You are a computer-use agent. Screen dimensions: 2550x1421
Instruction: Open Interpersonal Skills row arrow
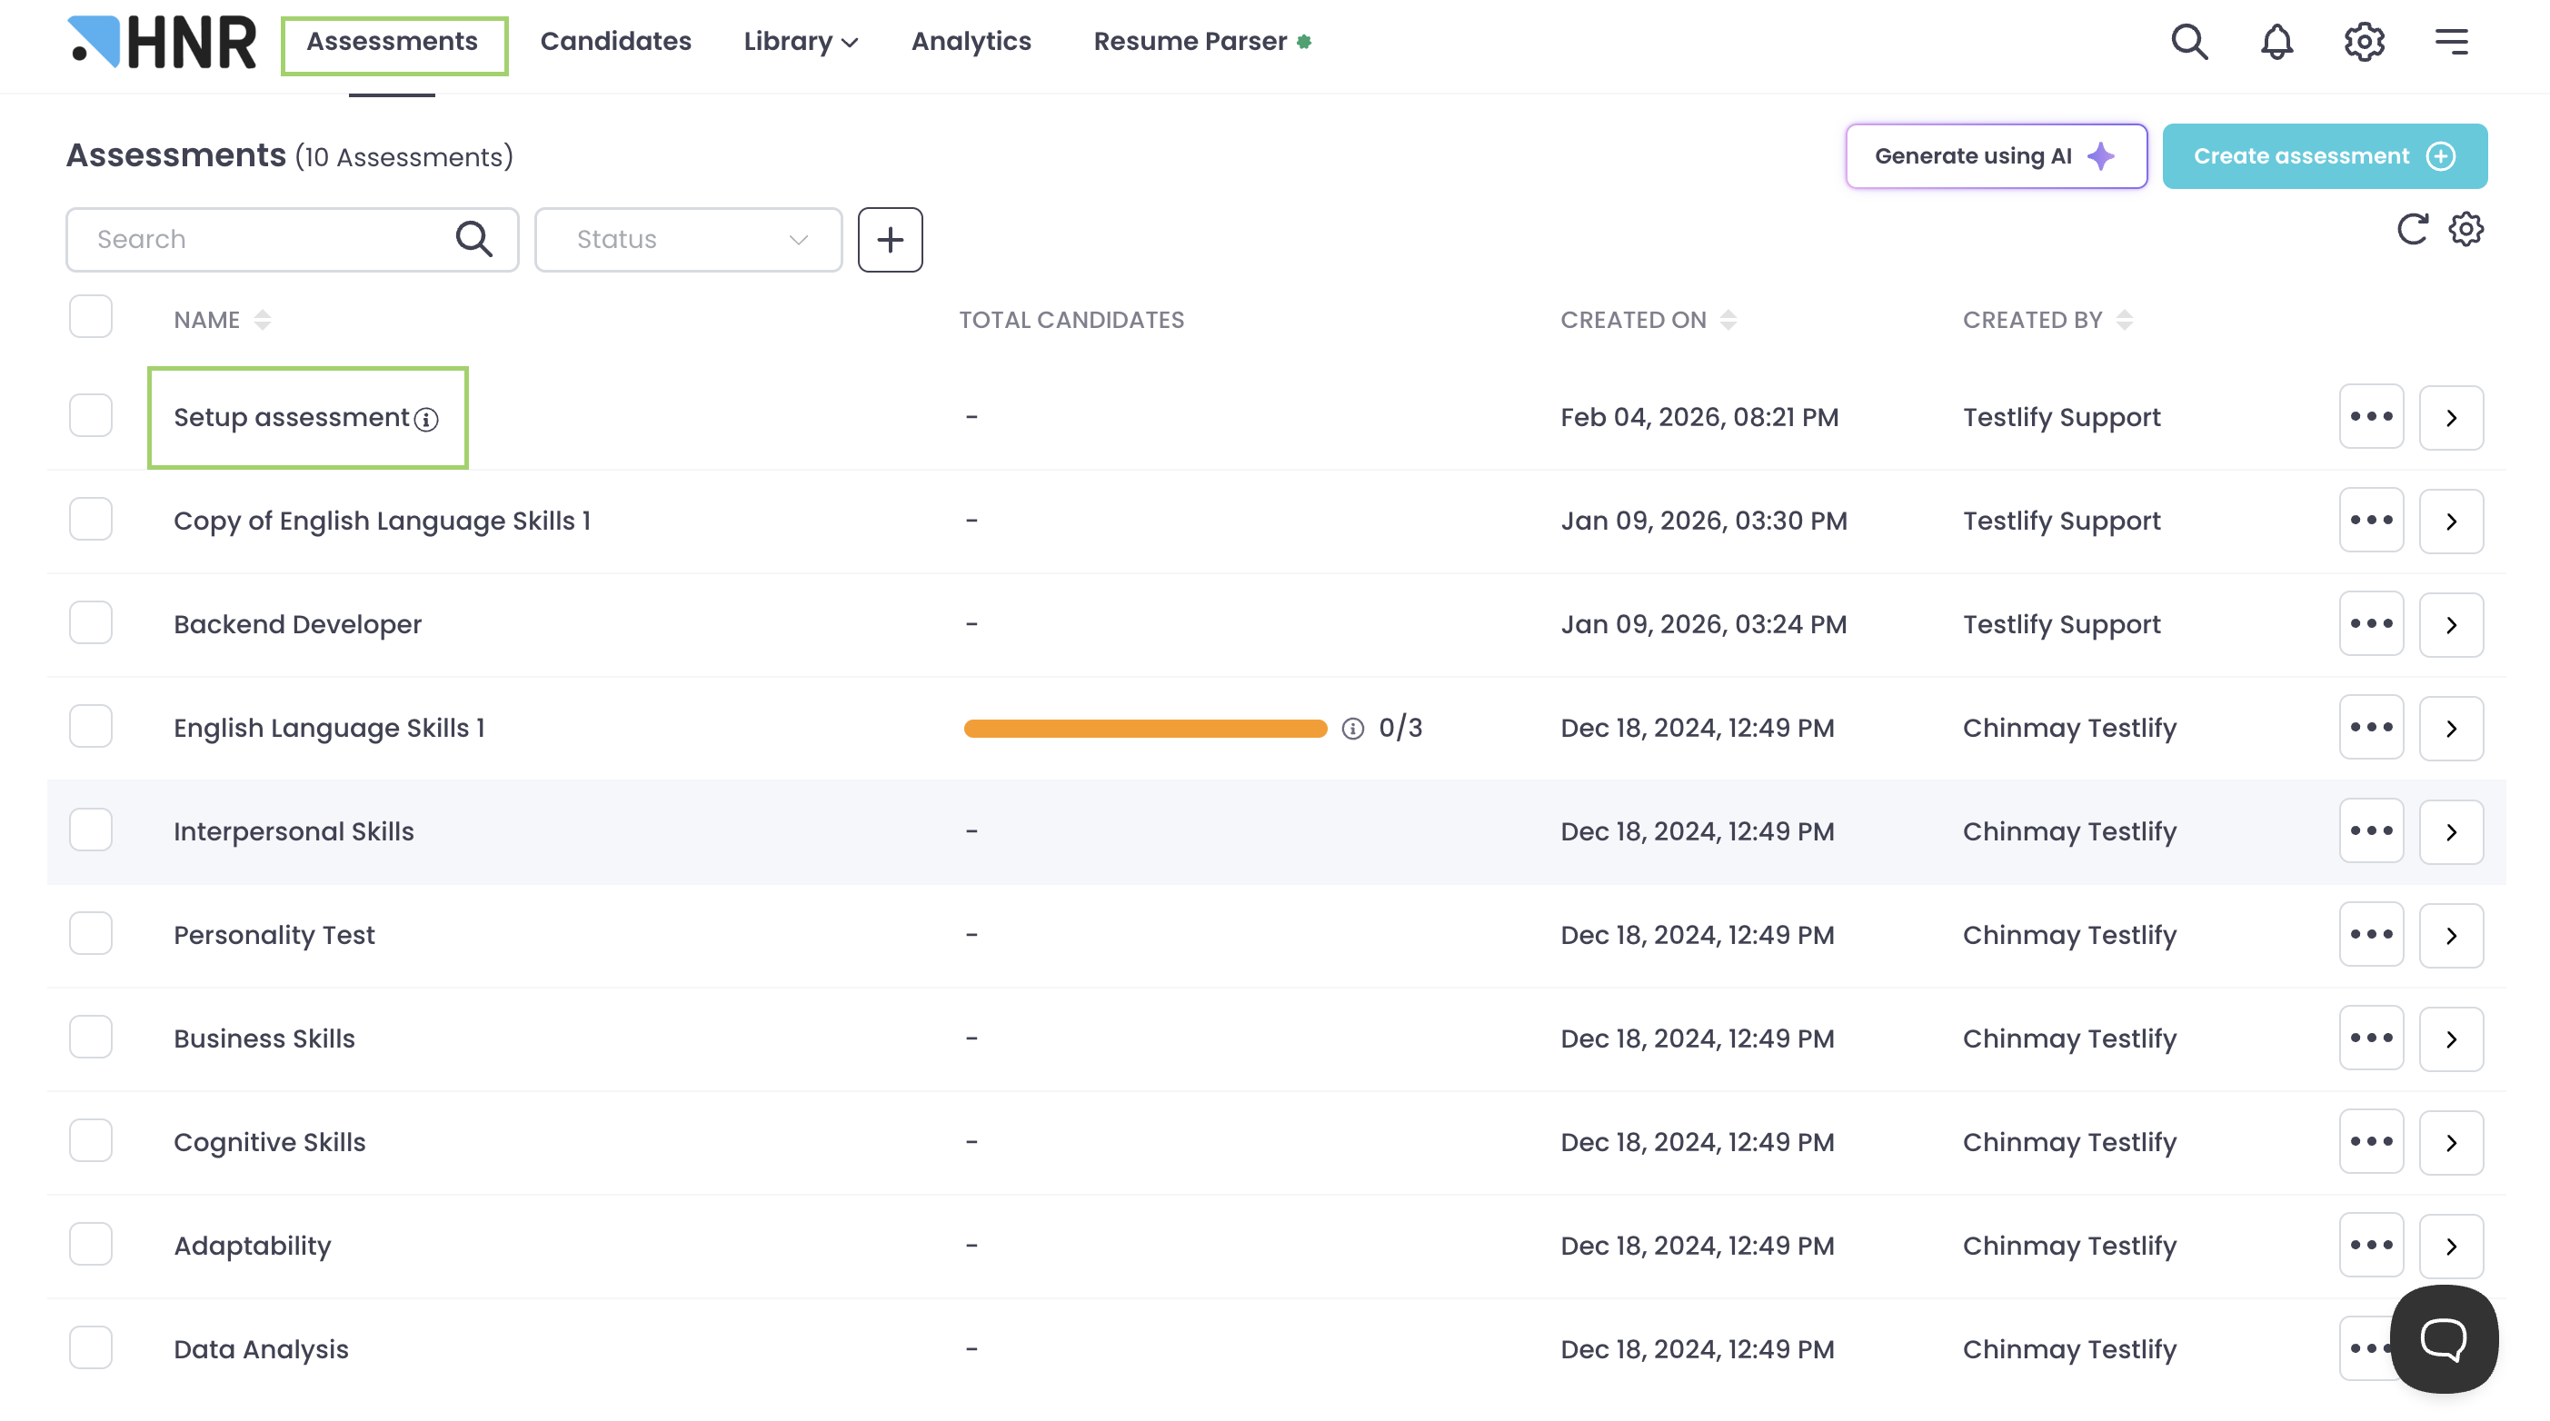pos(2450,831)
